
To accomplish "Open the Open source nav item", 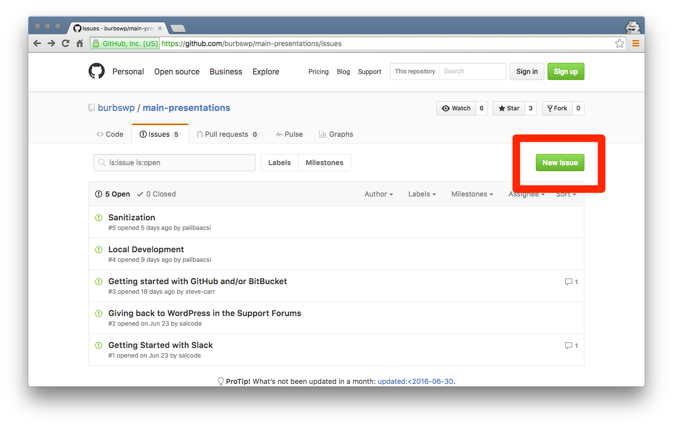I will 177,71.
